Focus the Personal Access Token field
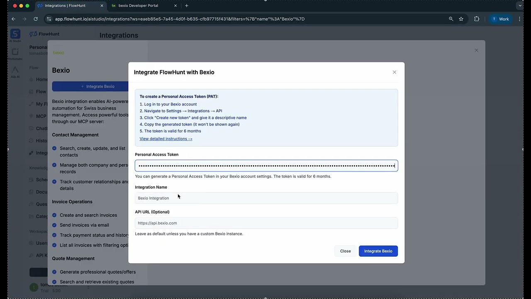Viewport: 531px width, 299px height. pos(266,166)
